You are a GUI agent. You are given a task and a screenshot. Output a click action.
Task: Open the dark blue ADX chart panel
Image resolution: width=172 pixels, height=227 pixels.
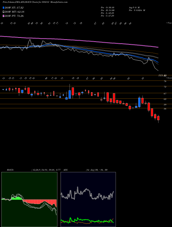[x=88, y=199]
